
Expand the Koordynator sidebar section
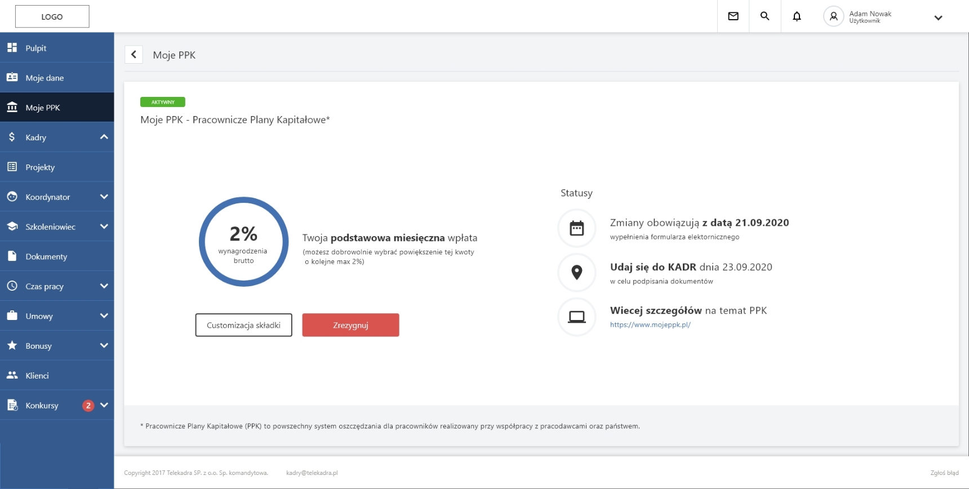(104, 197)
